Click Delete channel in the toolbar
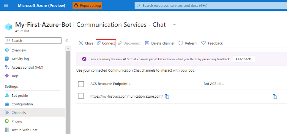Image resolution: width=287 pixels, height=134 pixels. 160,43
